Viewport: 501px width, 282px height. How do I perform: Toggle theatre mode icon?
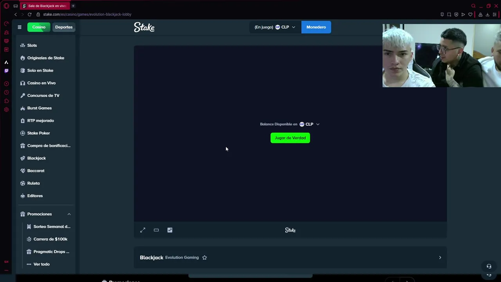coord(156,230)
